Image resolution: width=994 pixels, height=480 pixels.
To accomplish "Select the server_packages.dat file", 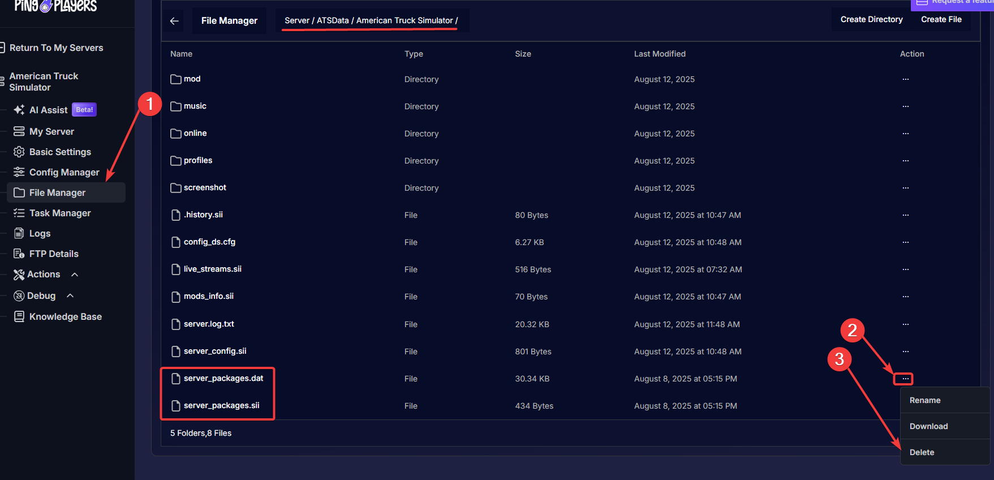I will [217, 379].
